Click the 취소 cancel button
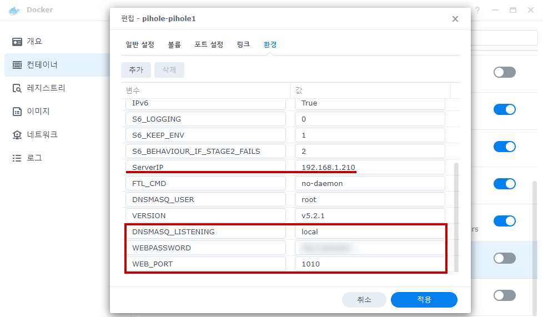Viewport: 543px width, 317px height. (364, 300)
